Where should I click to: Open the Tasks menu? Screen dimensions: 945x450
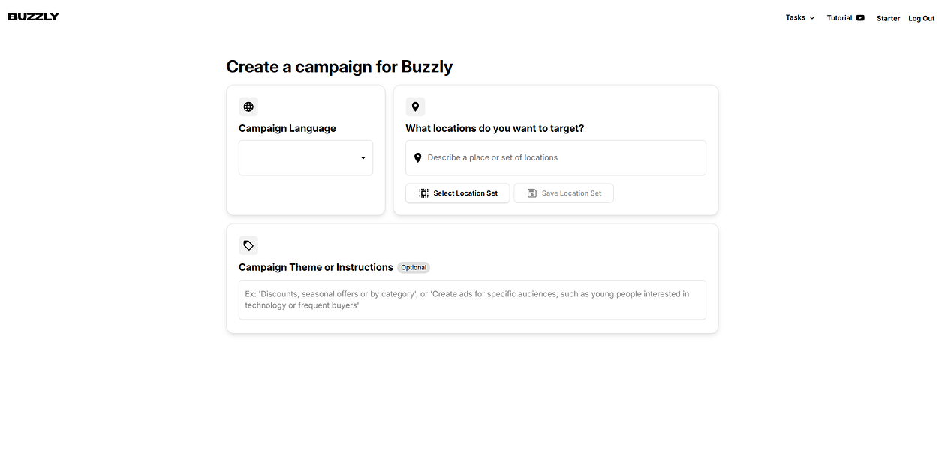[x=795, y=17]
